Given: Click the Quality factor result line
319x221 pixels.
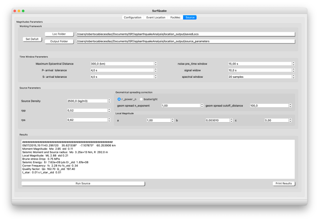Looking at the screenshot, I should point(49,169).
